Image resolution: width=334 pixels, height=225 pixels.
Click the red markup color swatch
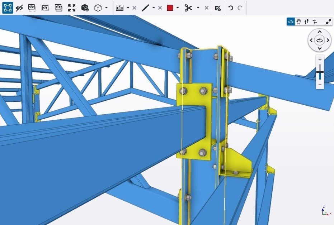tap(170, 8)
